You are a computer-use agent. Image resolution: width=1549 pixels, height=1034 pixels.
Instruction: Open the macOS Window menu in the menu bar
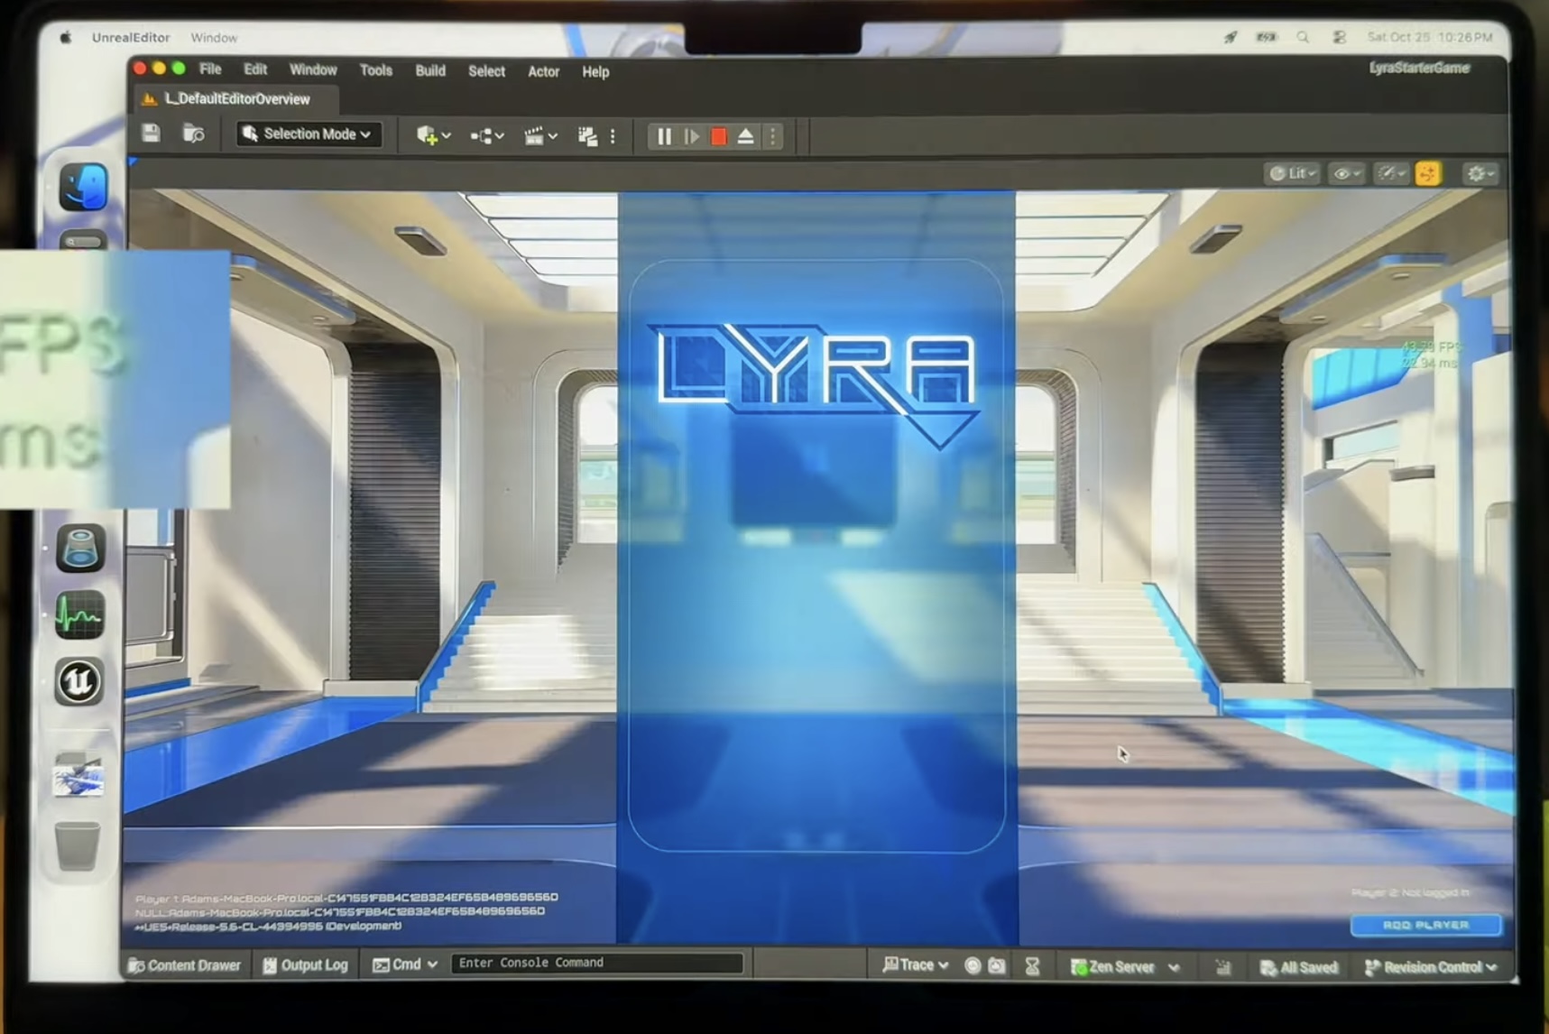pyautogui.click(x=214, y=38)
